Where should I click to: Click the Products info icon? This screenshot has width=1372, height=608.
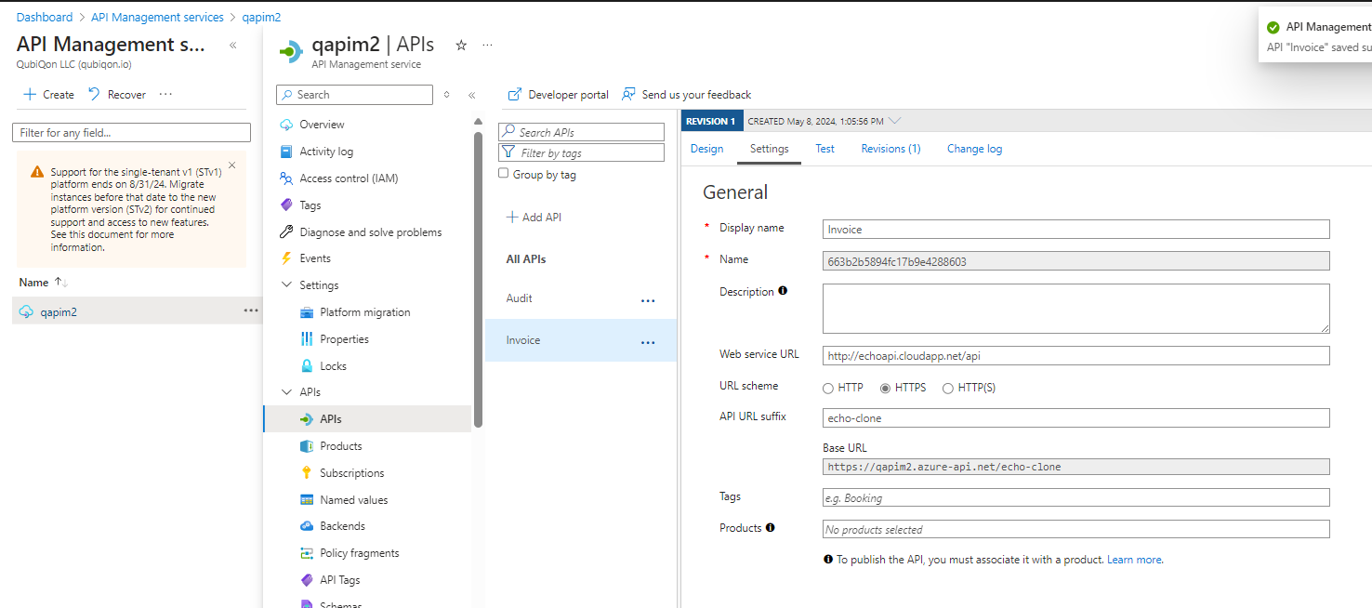point(771,527)
